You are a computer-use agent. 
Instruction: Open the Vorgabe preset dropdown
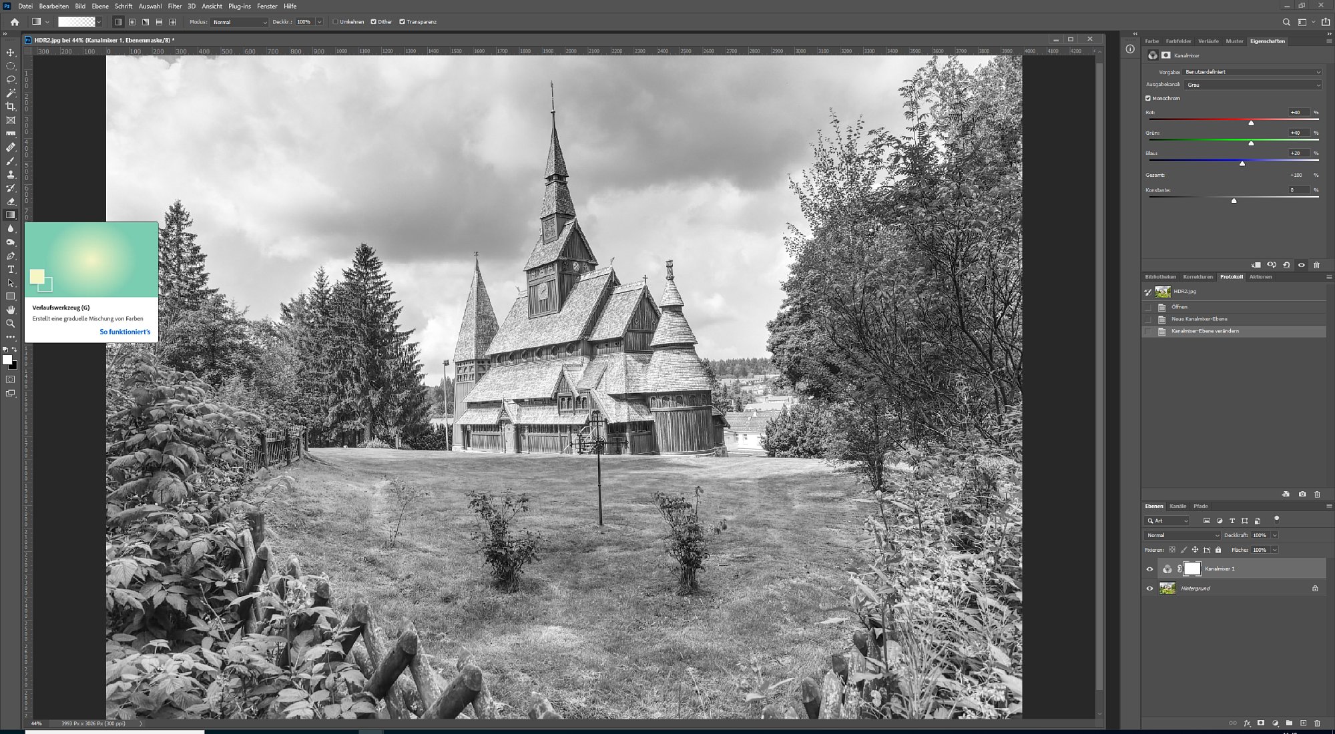1252,72
